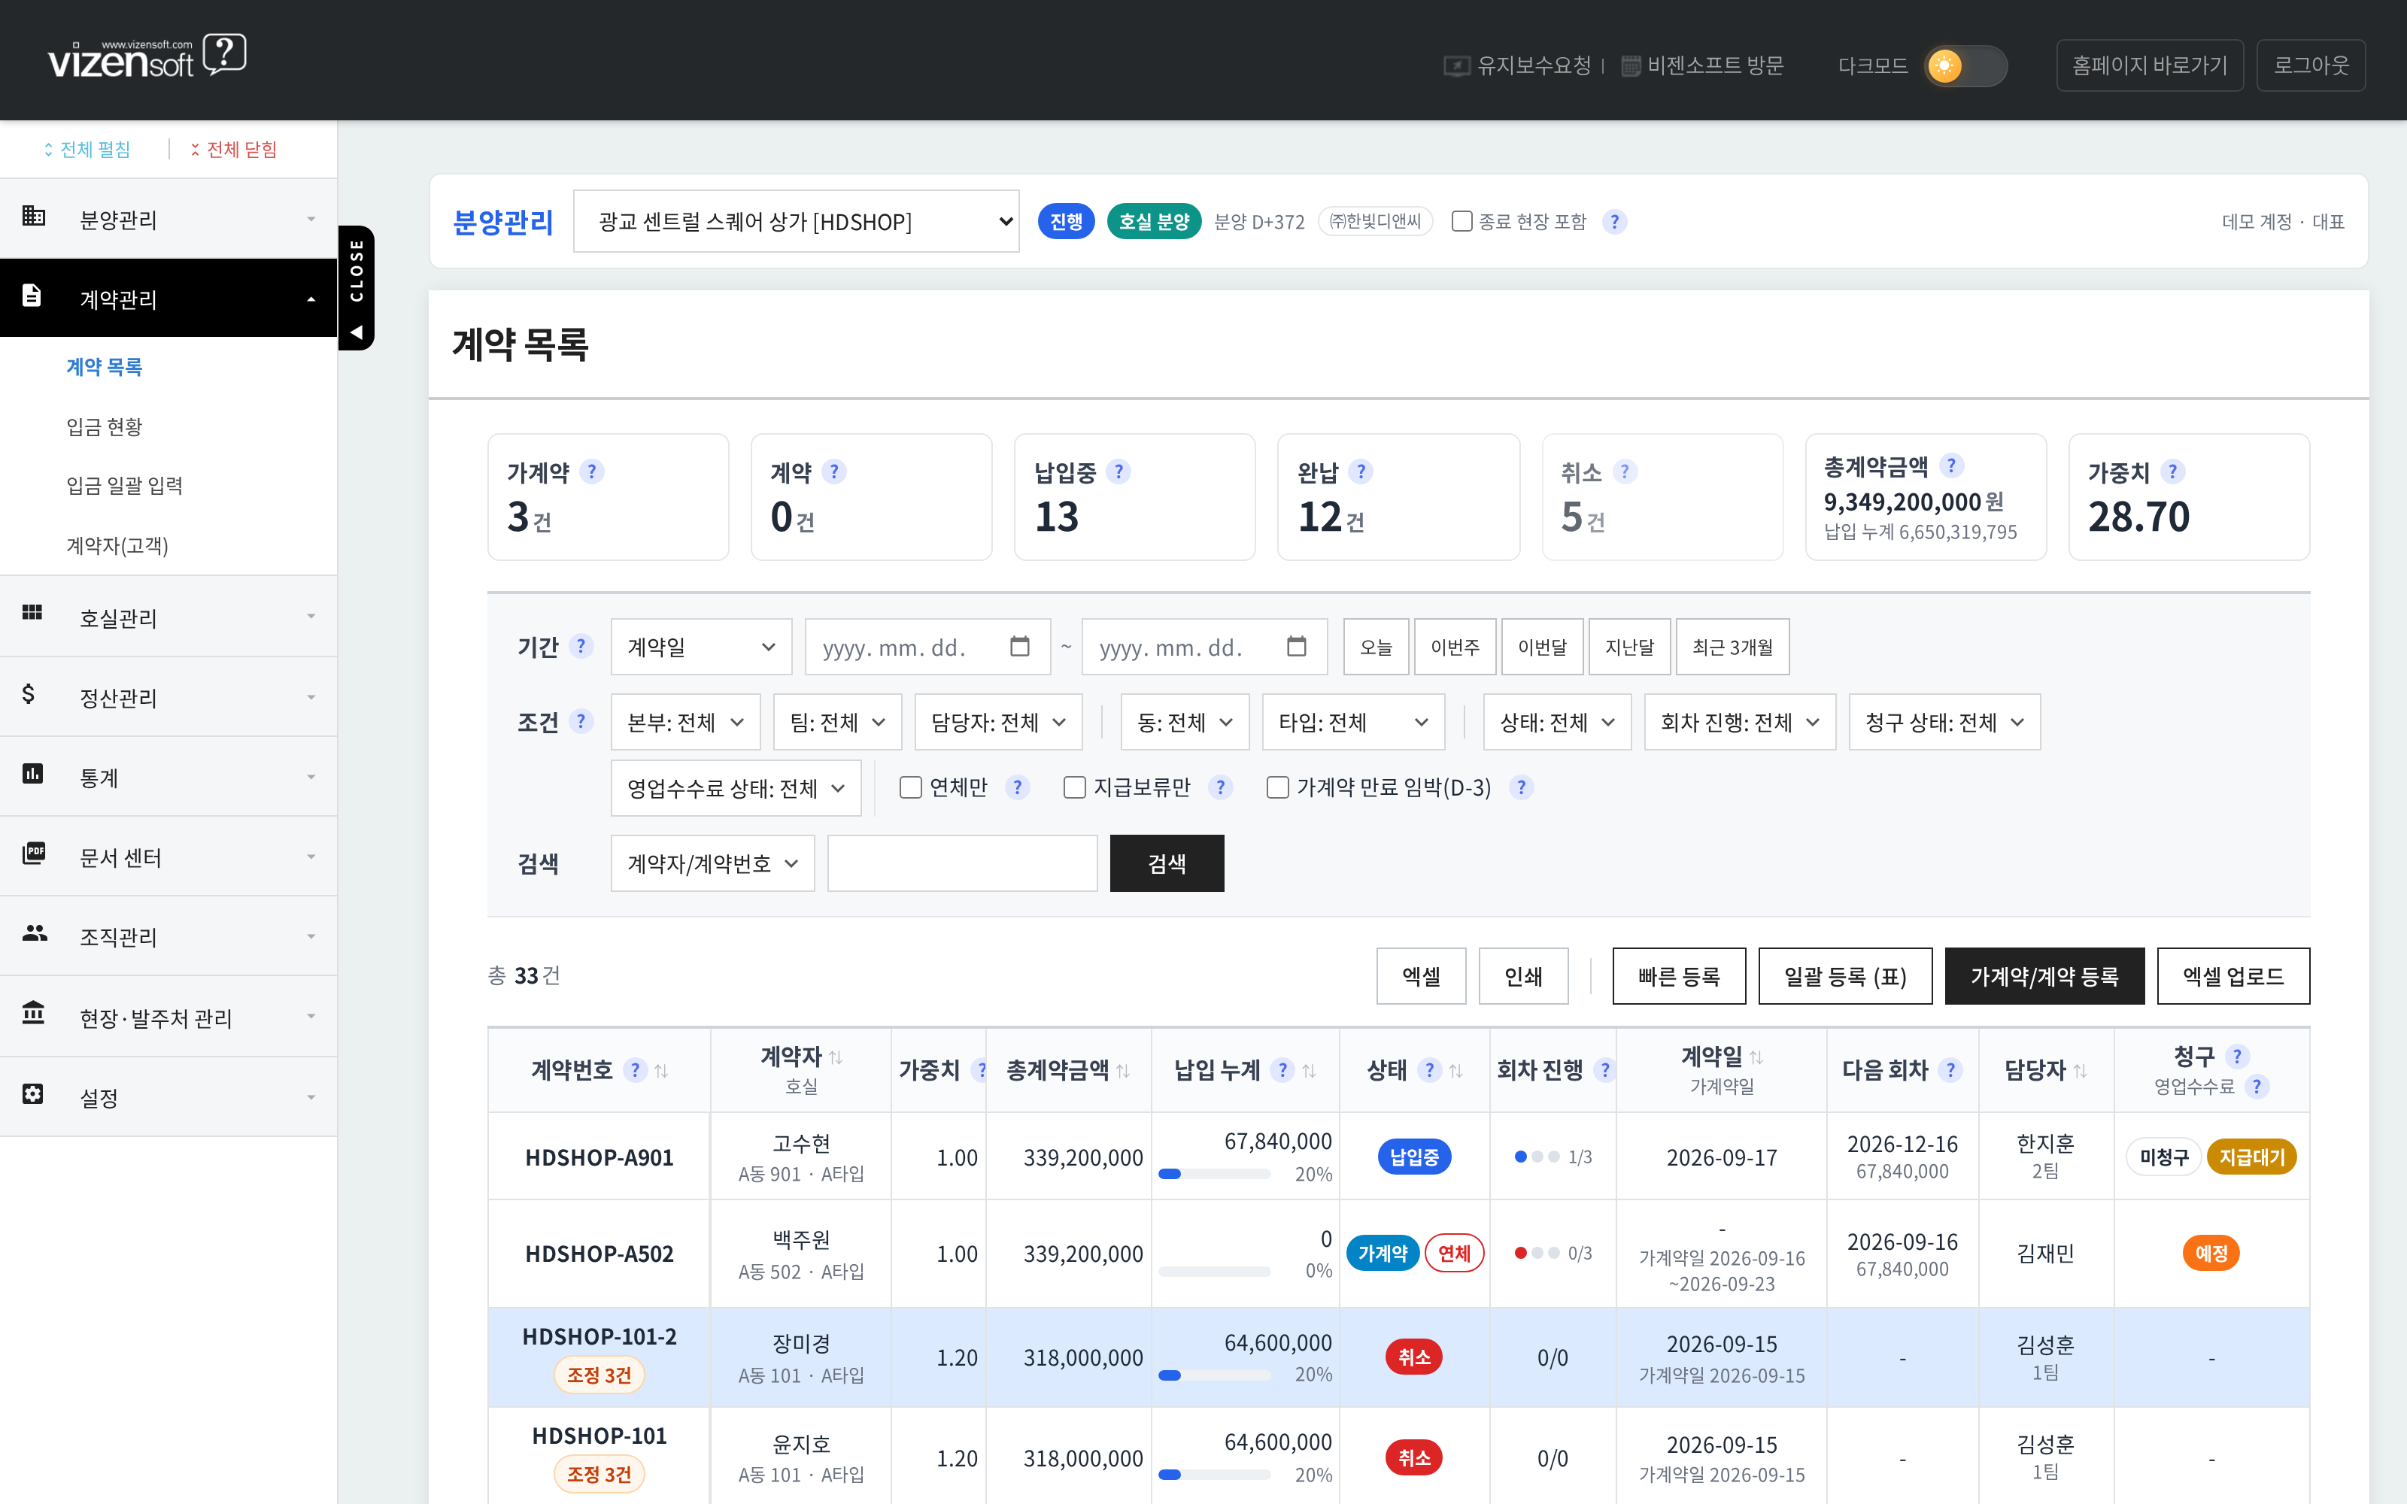Enable the 지급보류만 checkbox
Viewport: 2407px width, 1504px height.
coord(1074,788)
